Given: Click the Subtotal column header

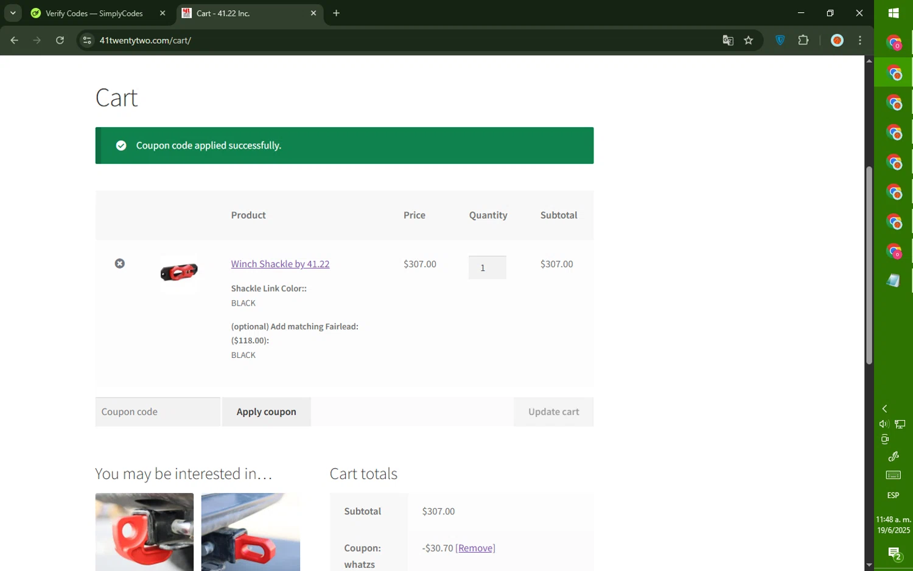Looking at the screenshot, I should point(559,215).
